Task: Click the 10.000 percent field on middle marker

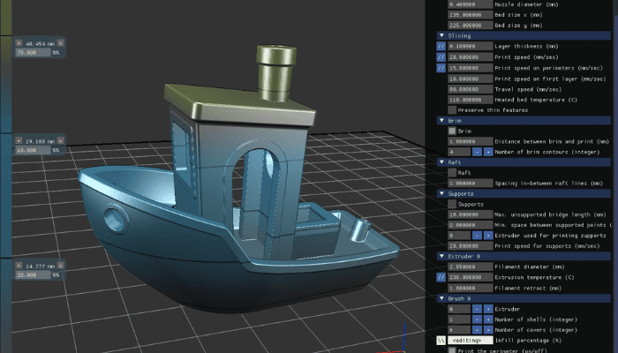Action: 34,150
